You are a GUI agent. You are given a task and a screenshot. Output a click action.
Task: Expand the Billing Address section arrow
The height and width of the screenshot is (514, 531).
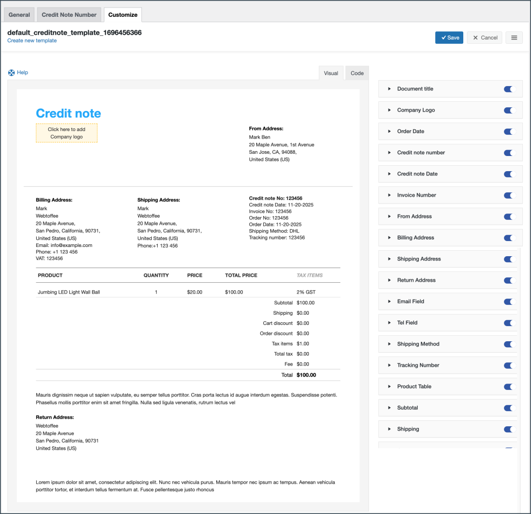[390, 238]
